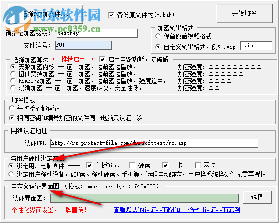Toggle 备份原文件为(*.bak) checkbox
The height and width of the screenshot is (223, 279).
click(x=111, y=15)
